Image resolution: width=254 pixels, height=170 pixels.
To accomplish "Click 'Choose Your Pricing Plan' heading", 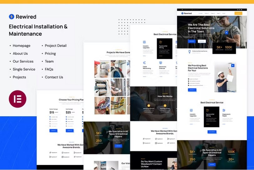I will 71,100.
